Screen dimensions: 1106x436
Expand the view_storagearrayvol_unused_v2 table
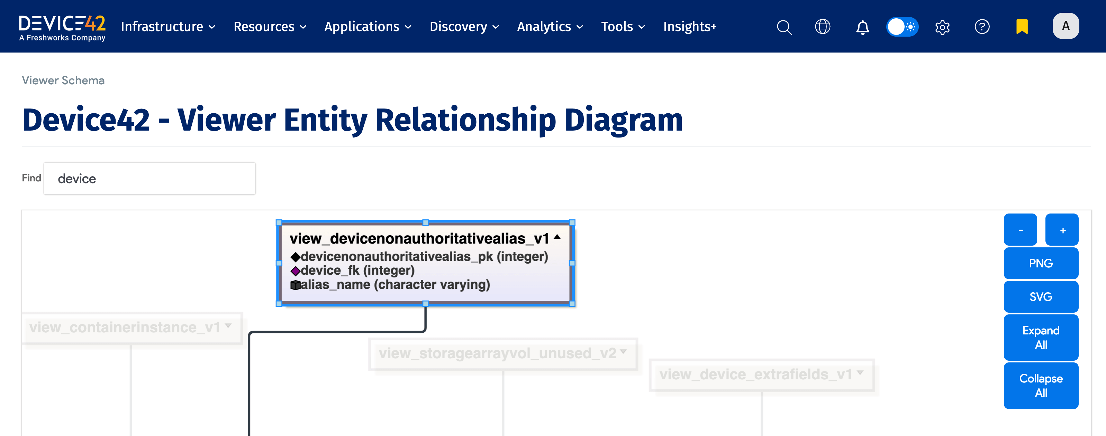pos(623,352)
